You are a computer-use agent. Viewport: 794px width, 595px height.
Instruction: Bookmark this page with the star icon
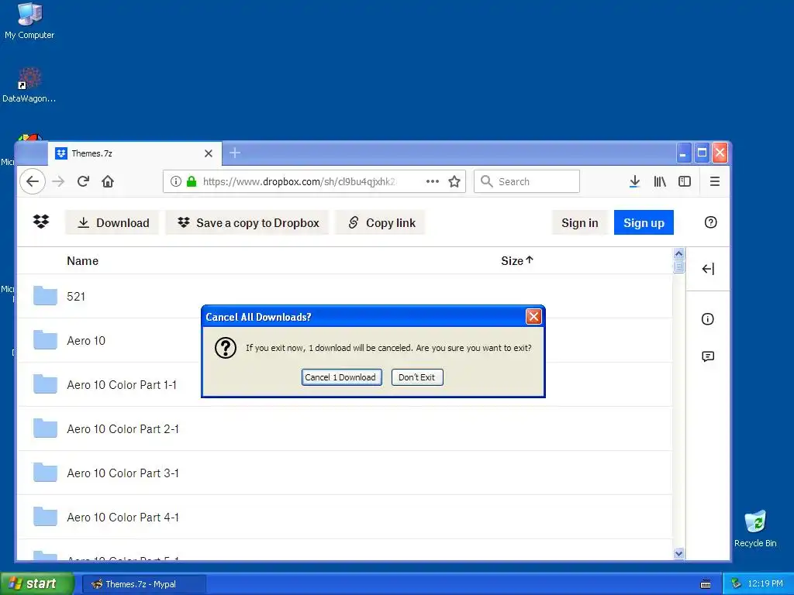tap(454, 181)
